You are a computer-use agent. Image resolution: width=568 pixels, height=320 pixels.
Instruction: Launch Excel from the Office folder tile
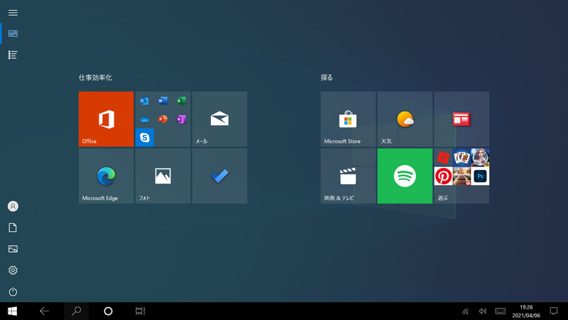coord(182,100)
